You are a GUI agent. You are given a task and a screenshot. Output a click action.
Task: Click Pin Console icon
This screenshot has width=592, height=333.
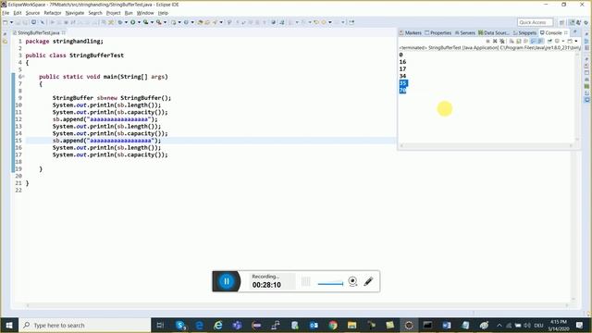(x=549, y=41)
